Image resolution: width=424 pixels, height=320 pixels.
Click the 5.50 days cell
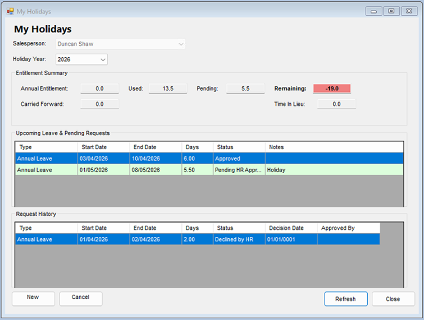pyautogui.click(x=197, y=170)
